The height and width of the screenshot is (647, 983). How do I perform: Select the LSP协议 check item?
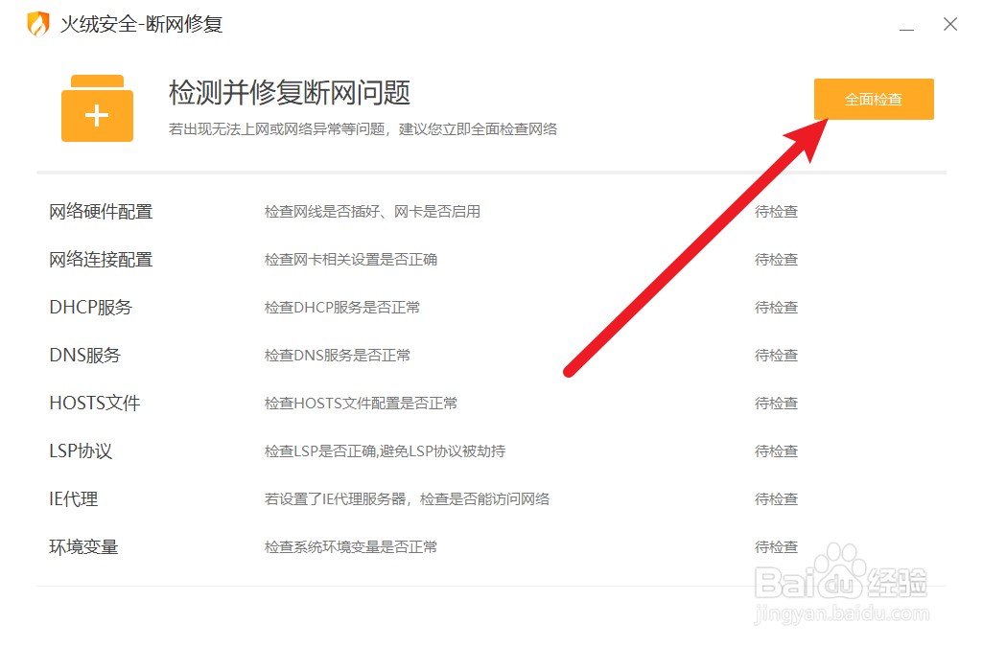(x=81, y=451)
